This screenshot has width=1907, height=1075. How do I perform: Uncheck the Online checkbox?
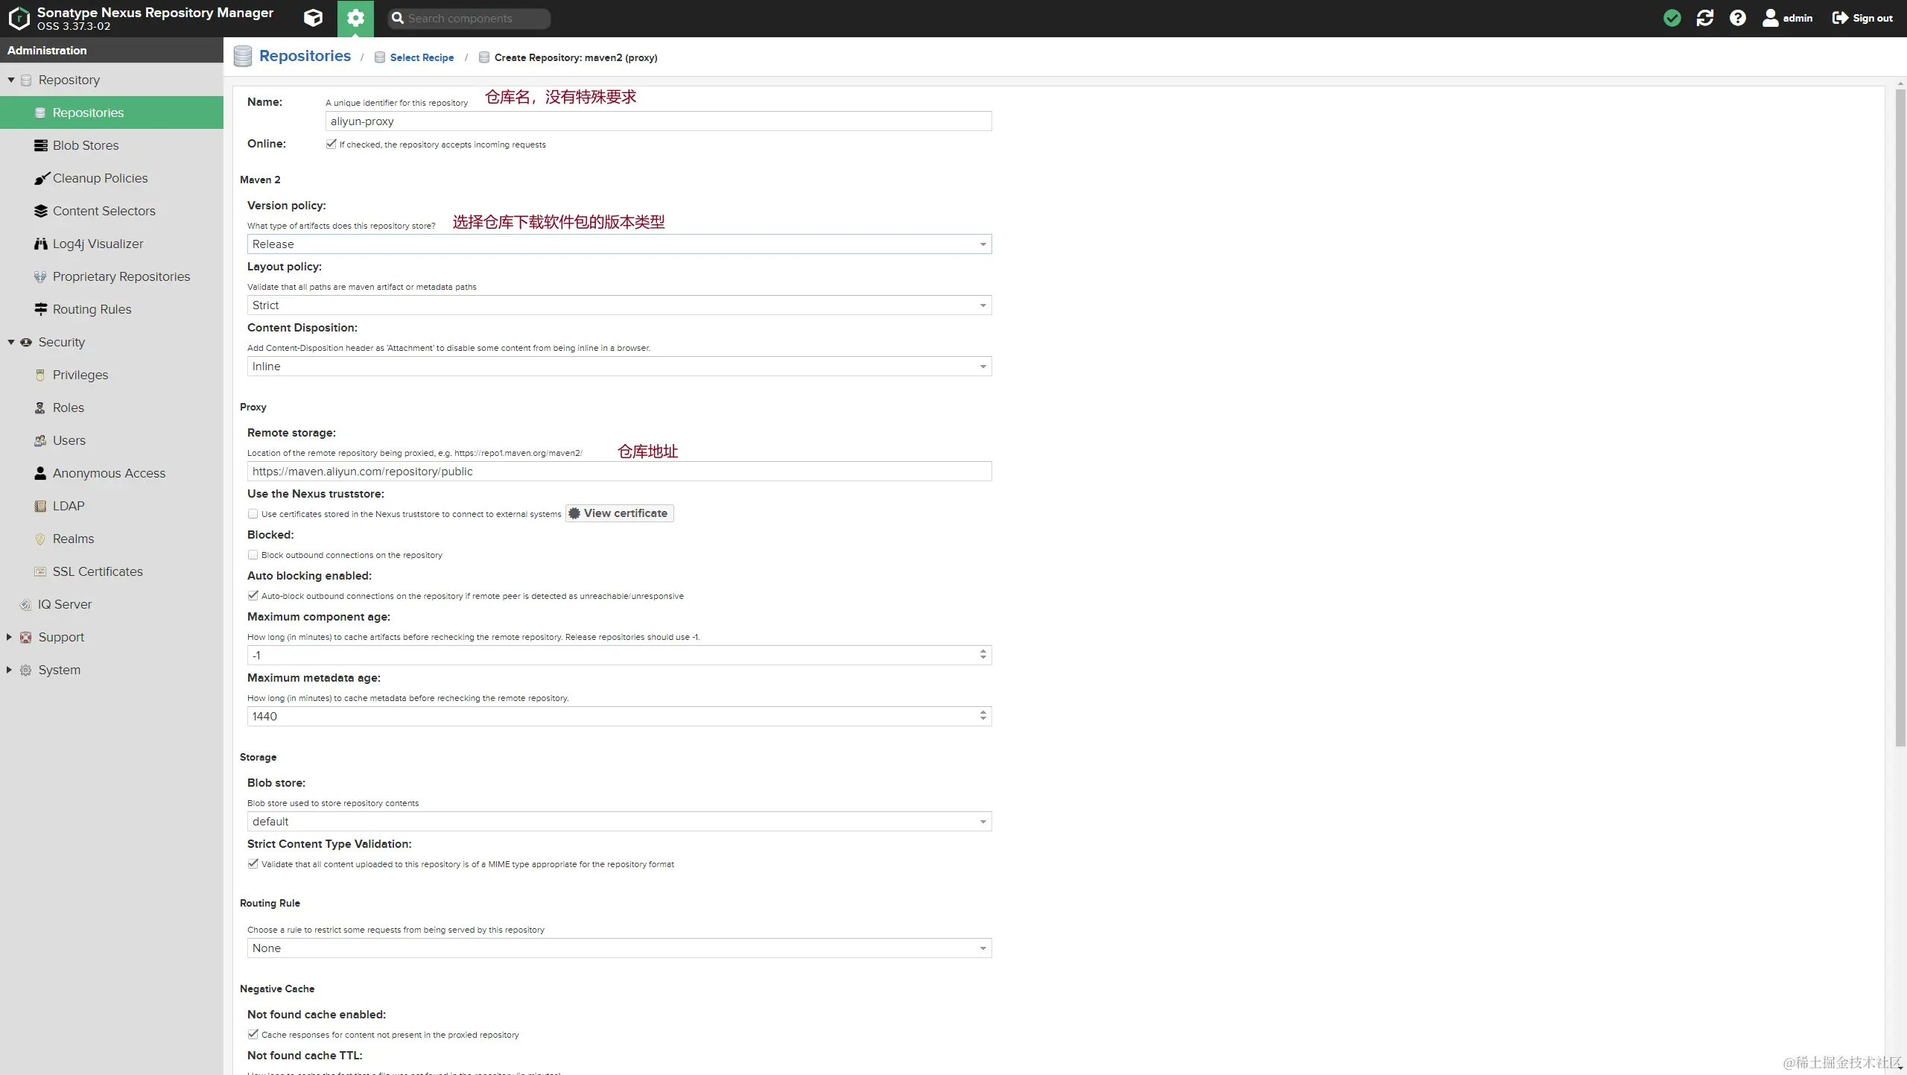[x=331, y=144]
